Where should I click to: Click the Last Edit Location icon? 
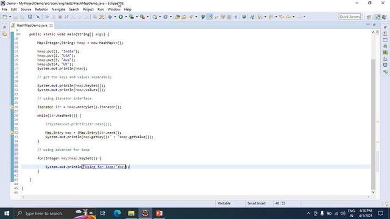(x=282, y=17)
